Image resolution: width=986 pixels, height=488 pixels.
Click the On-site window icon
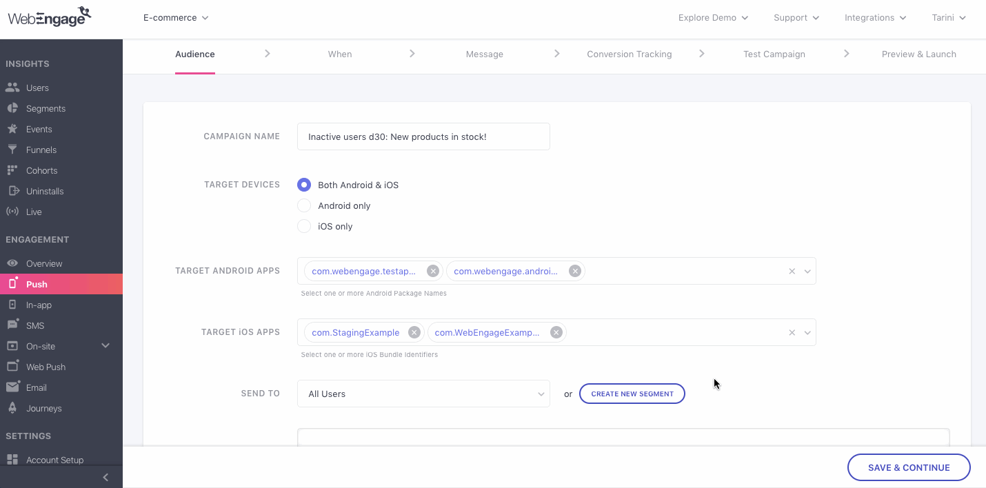click(12, 346)
